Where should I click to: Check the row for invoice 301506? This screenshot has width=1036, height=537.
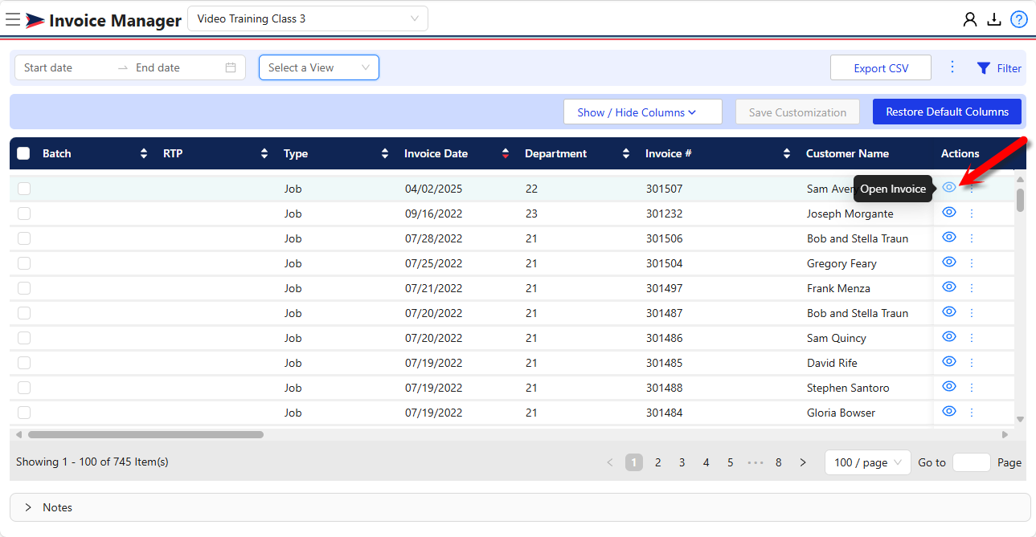coord(24,238)
